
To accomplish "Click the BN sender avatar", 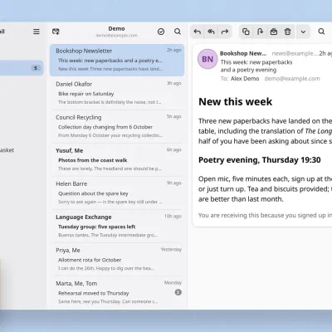I will [207, 59].
